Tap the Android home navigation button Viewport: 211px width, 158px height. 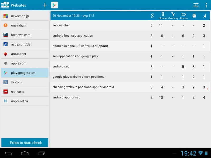[25, 153]
